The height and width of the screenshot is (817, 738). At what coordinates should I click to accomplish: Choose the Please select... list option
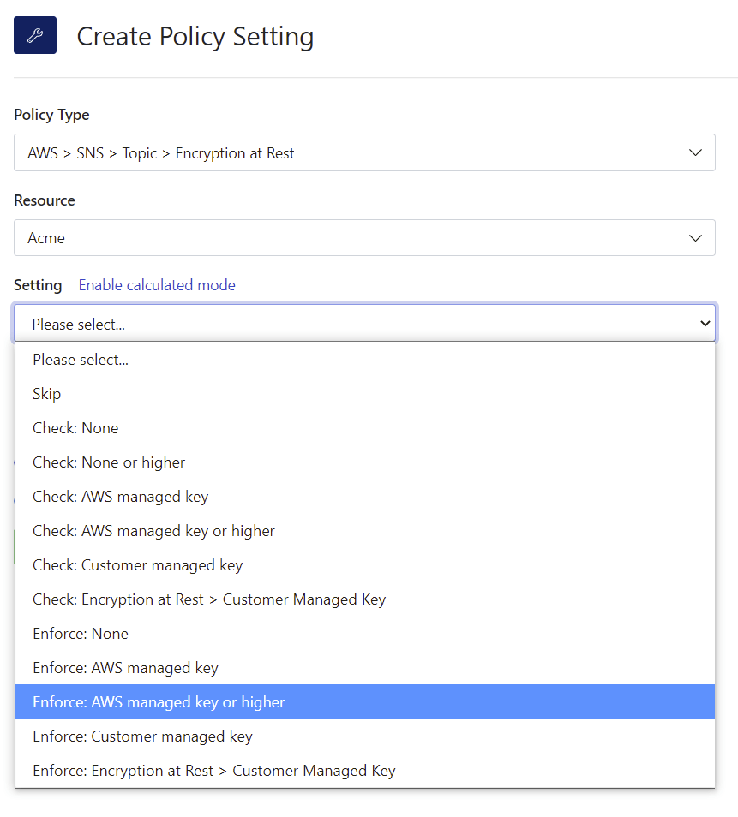tap(364, 360)
